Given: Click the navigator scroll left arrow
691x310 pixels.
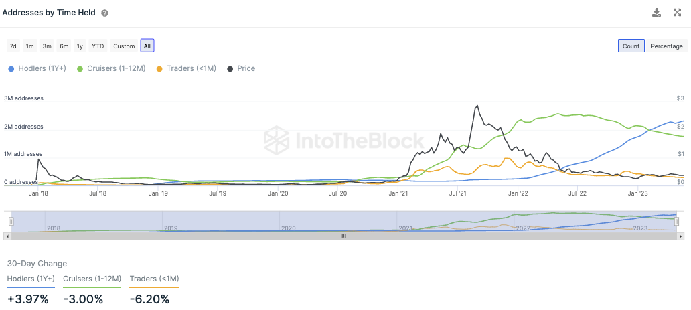Looking at the screenshot, I should coord(7,236).
